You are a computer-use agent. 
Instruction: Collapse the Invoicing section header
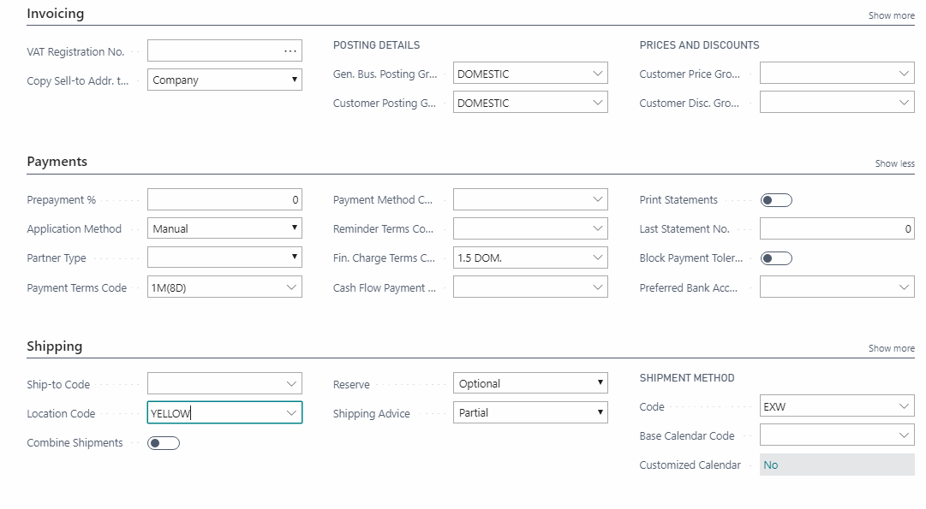point(56,14)
